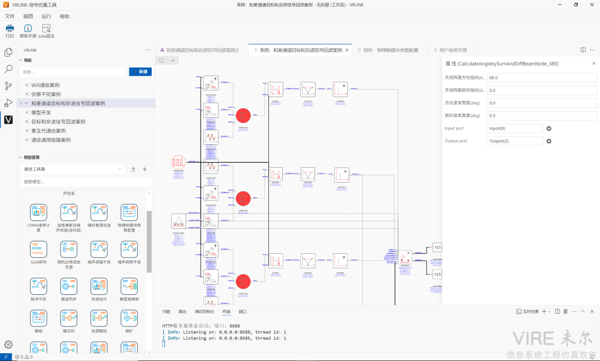
Task: Click the terminal trash delete icon
Action: tap(566, 311)
